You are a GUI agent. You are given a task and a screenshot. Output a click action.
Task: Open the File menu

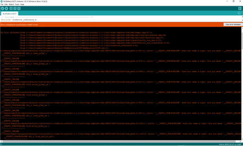point(2,4)
